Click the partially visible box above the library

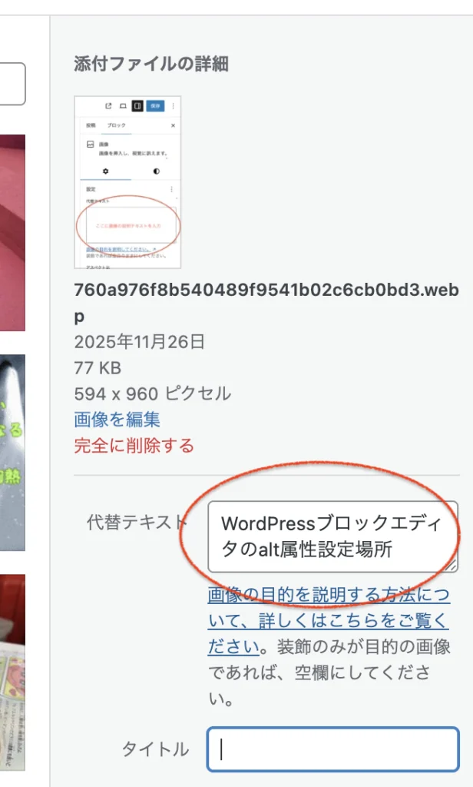12,84
